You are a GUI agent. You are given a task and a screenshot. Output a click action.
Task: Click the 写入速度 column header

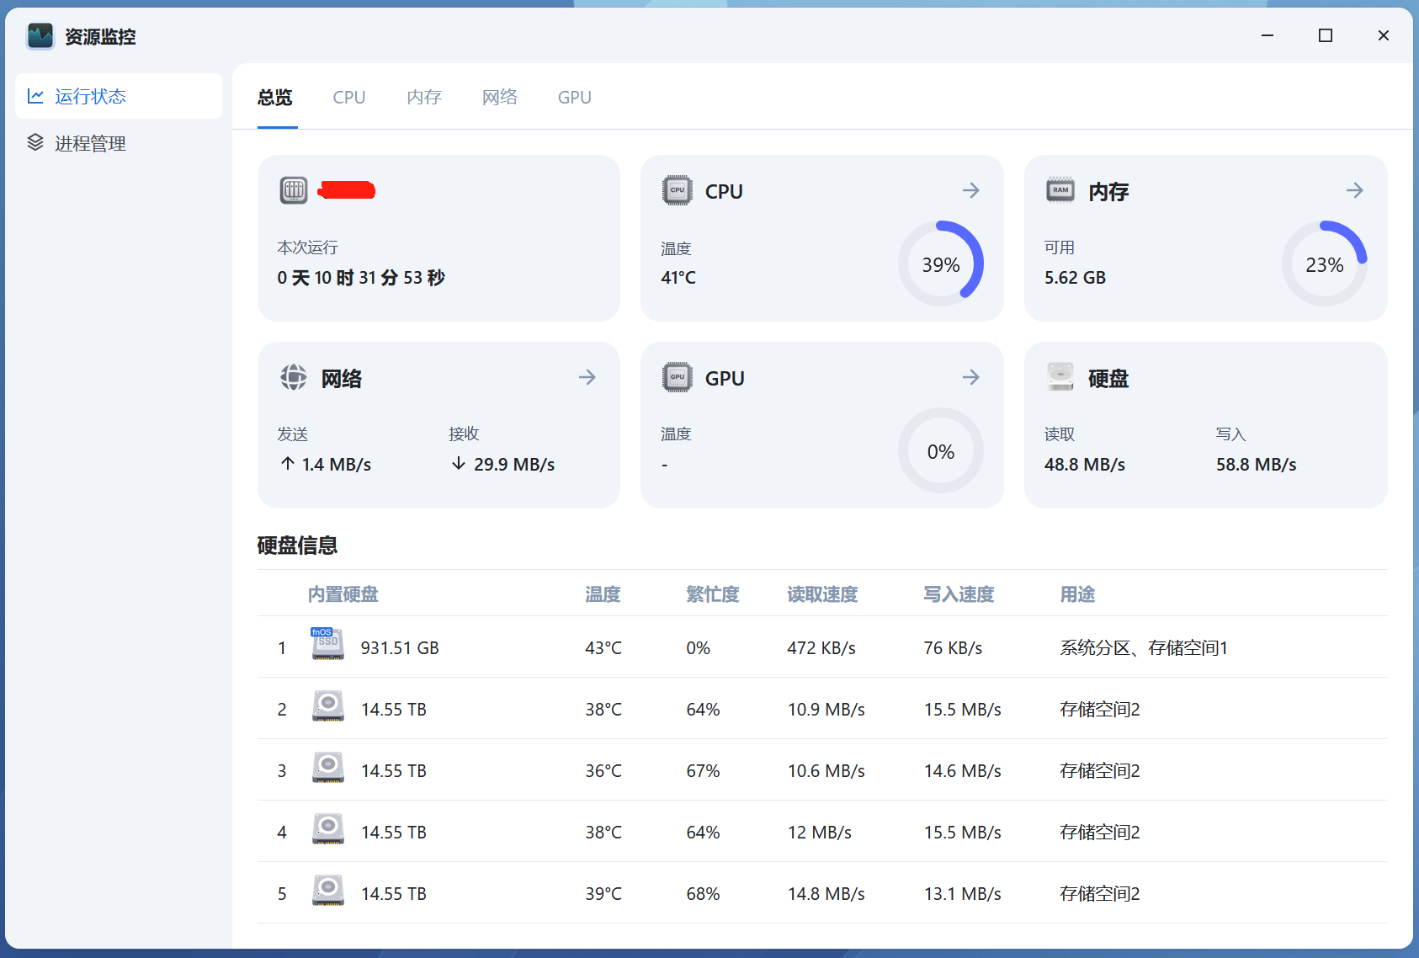959,594
